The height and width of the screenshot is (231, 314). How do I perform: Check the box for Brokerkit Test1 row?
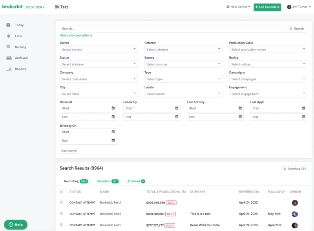click(61, 202)
